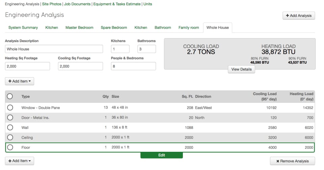Select the Ceiling row radio button
Image resolution: width=324 pixels, height=170 pixels.
(x=10, y=137)
